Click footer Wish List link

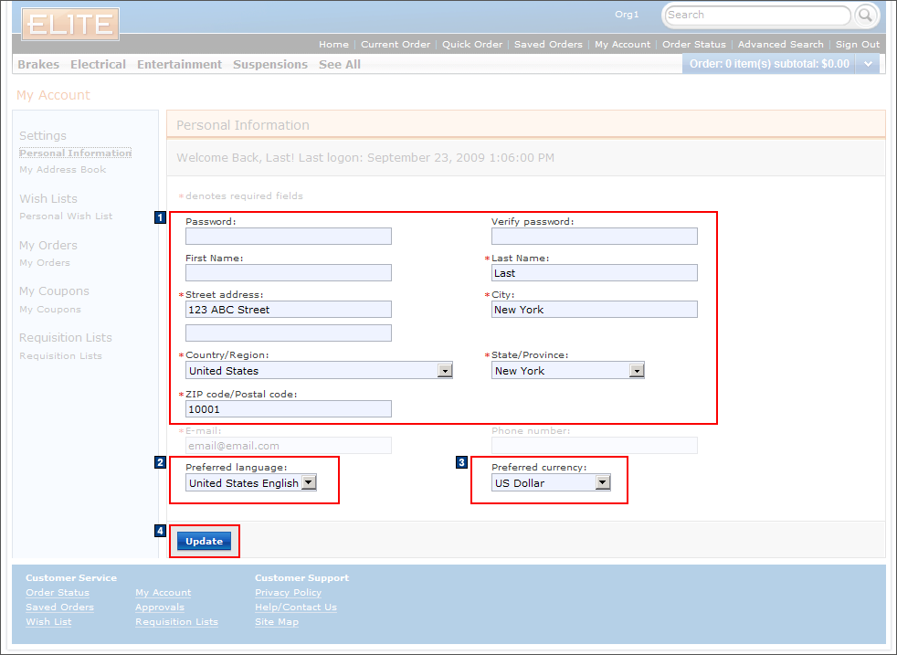point(48,622)
